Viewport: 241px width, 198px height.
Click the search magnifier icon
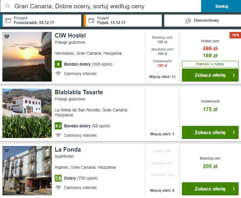tap(7, 6)
